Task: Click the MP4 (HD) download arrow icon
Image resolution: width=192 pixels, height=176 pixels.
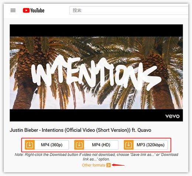Action: click(79, 145)
